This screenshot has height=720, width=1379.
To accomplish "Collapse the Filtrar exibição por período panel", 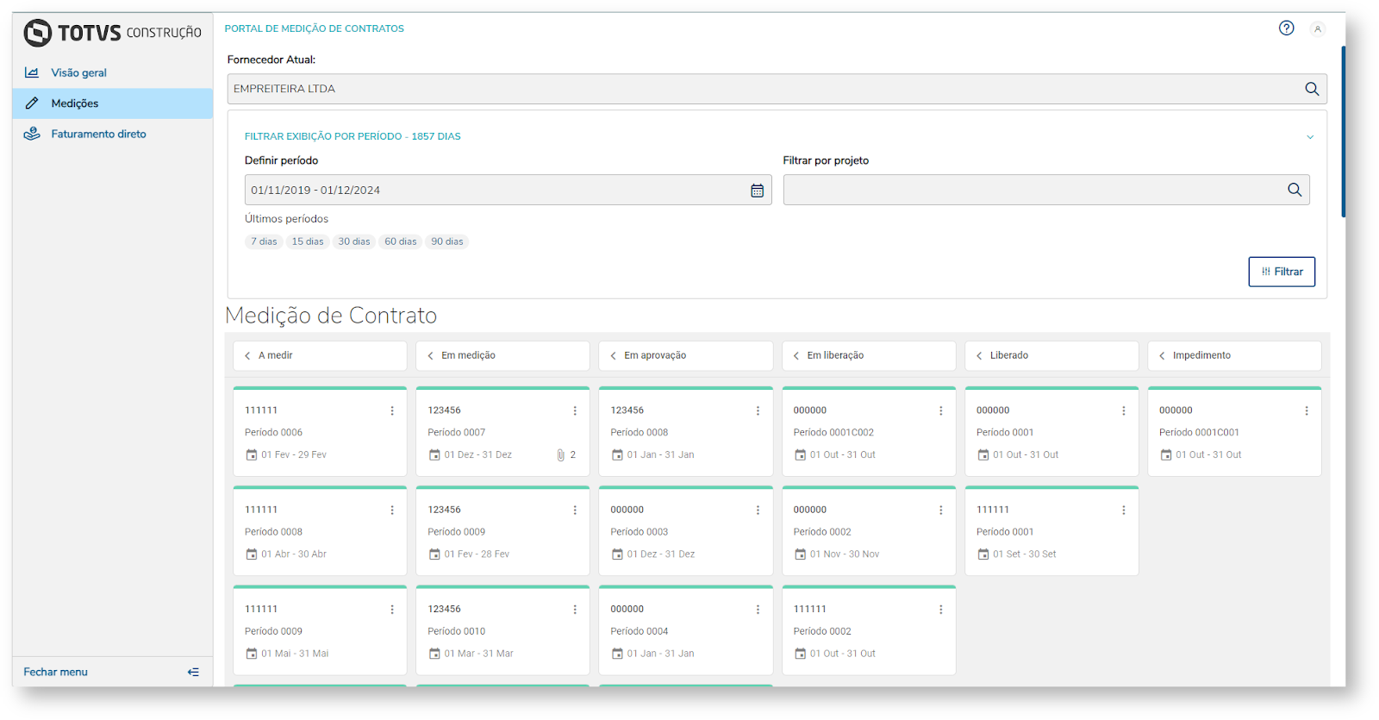I will (x=1310, y=137).
